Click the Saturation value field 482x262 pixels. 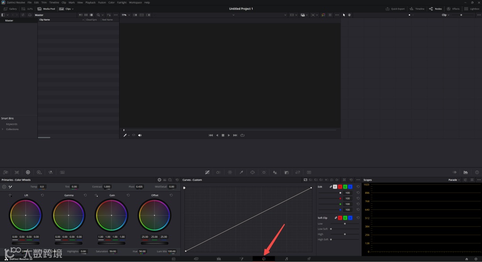click(x=113, y=252)
